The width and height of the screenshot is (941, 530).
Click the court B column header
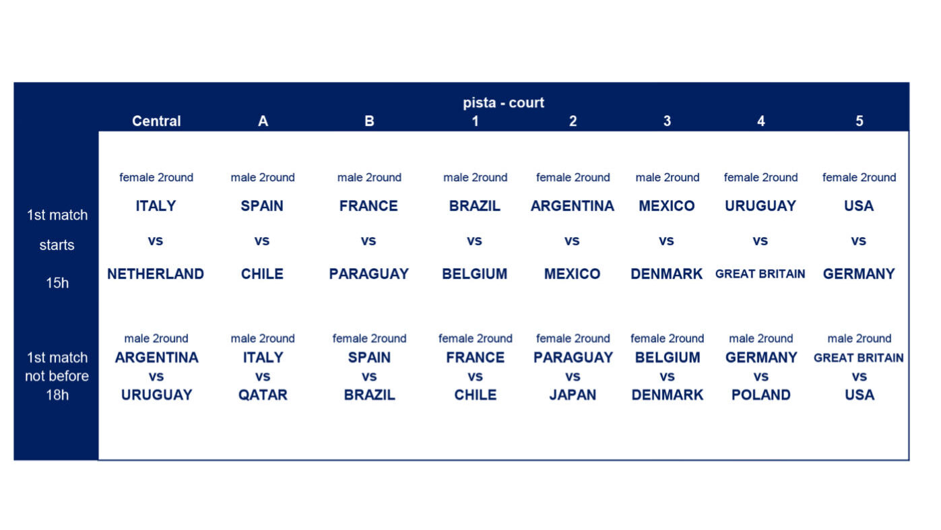(x=369, y=121)
